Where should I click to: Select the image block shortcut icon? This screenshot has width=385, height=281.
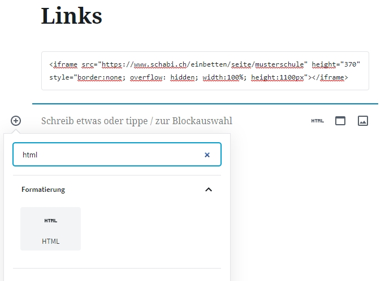tap(363, 121)
